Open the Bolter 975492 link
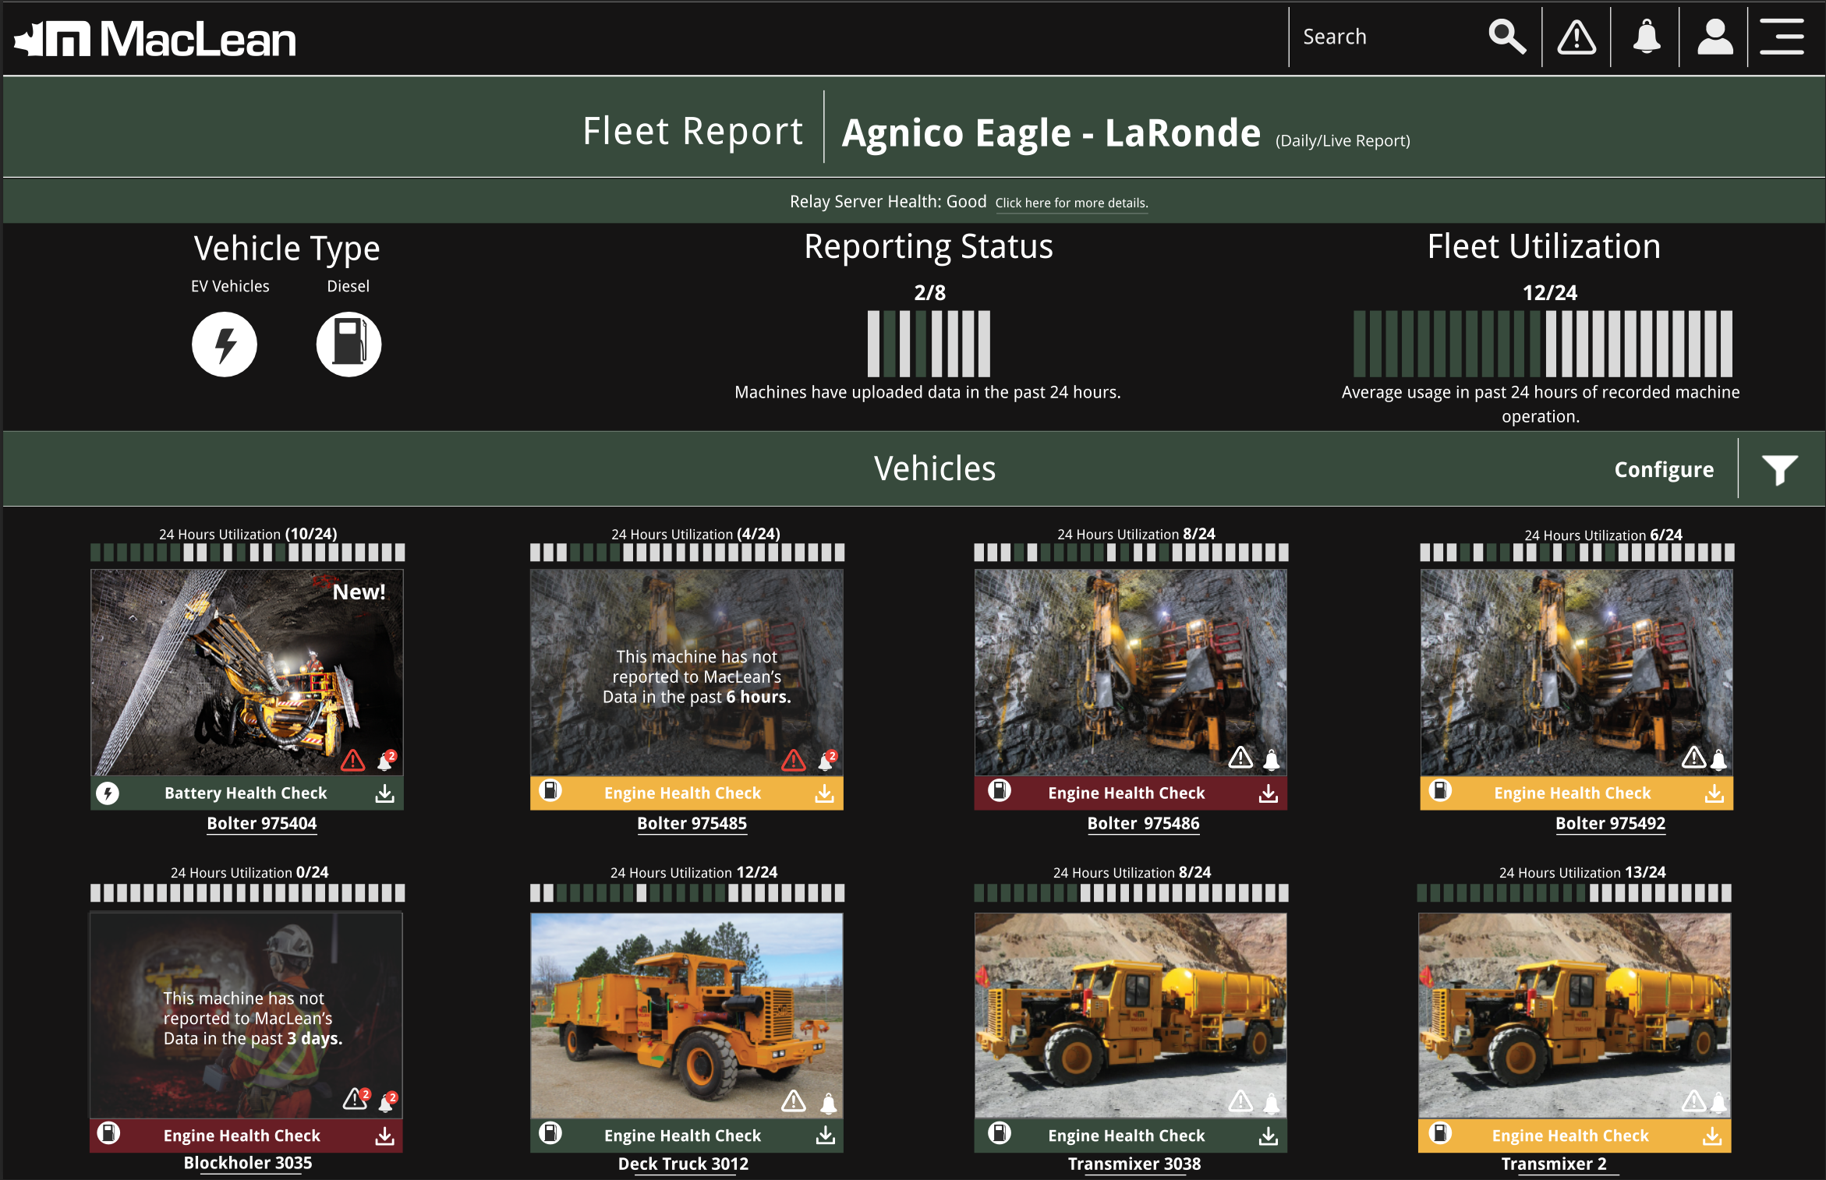Image resolution: width=1826 pixels, height=1180 pixels. 1610,823
